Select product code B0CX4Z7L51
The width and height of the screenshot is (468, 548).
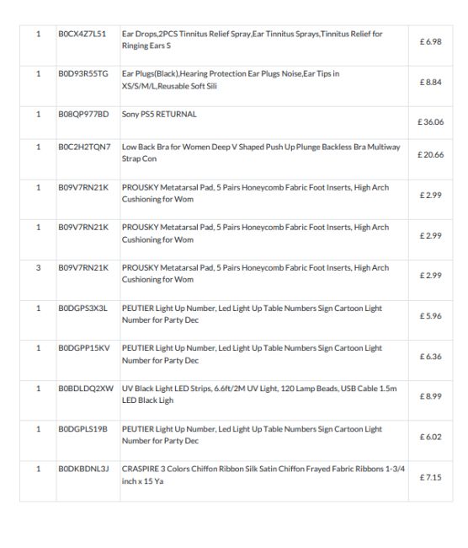point(82,34)
